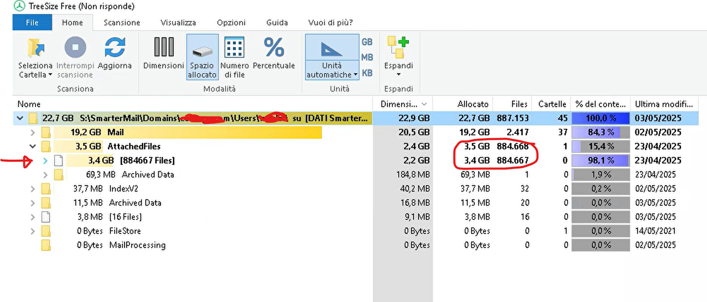The image size is (707, 302).
Task: Set size unit to MB
Action: (x=367, y=57)
